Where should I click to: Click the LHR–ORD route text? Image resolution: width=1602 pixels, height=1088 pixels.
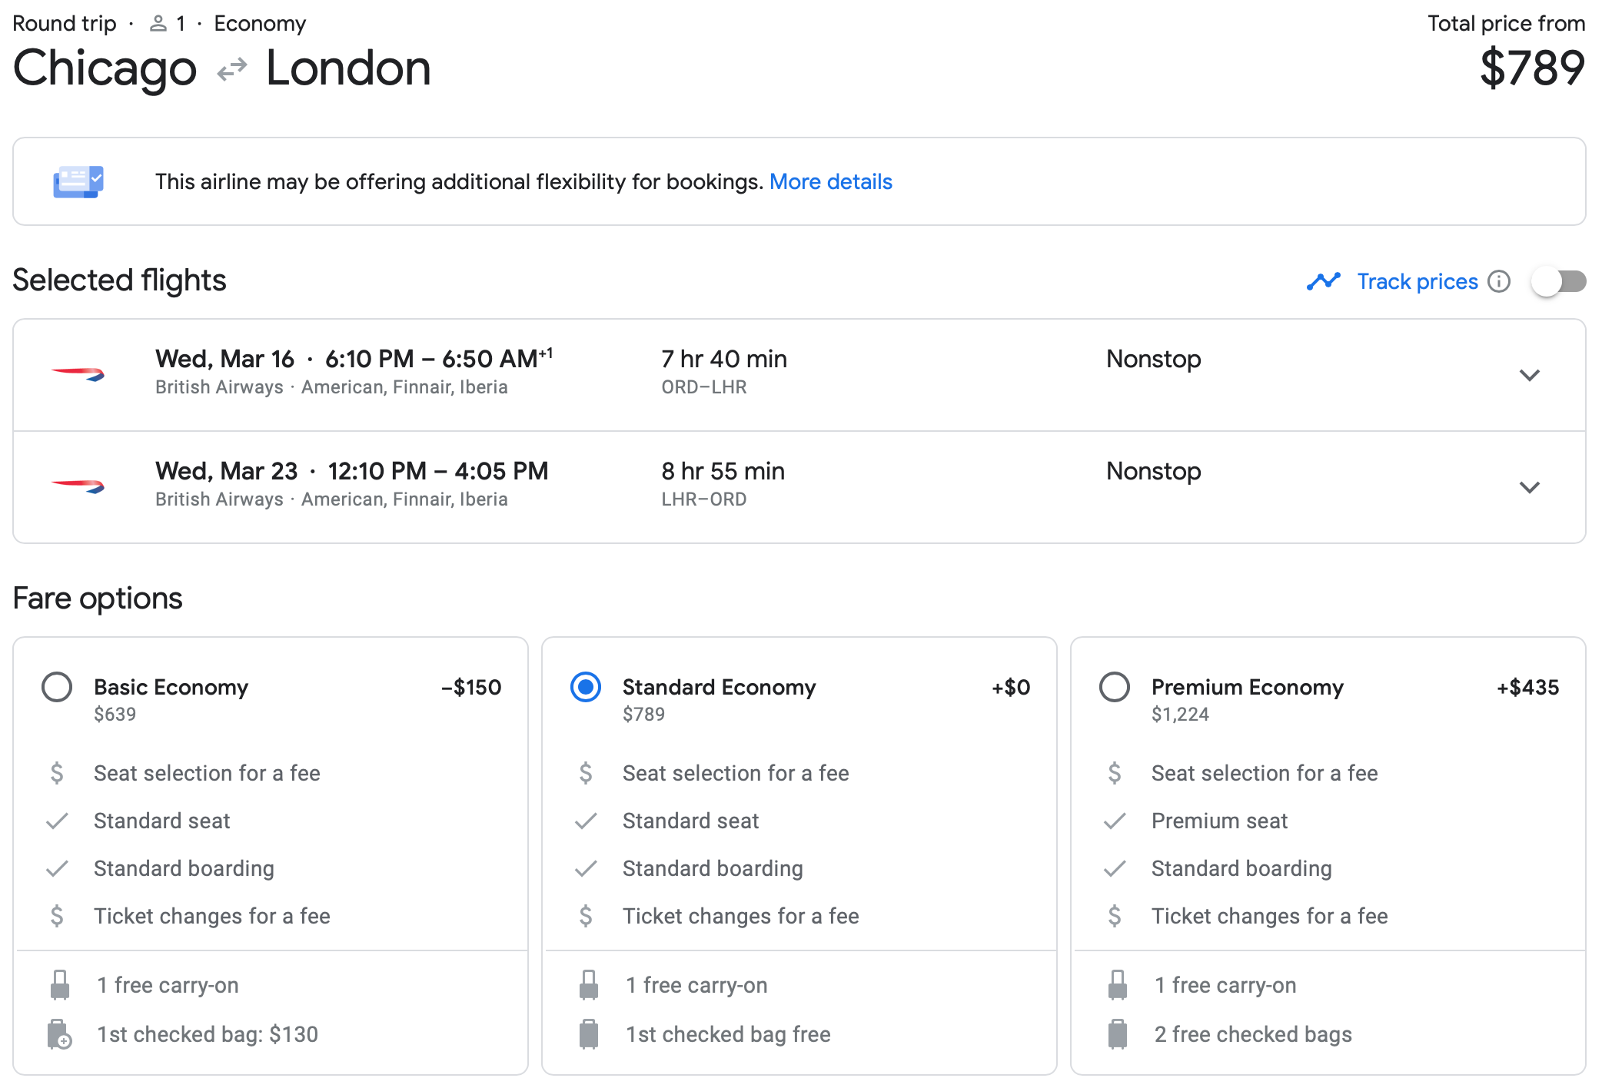click(704, 499)
